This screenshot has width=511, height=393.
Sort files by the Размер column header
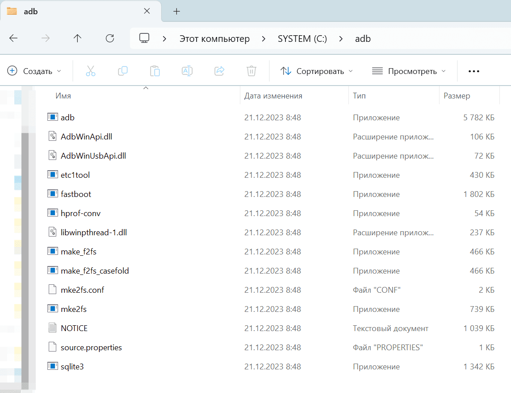click(457, 95)
